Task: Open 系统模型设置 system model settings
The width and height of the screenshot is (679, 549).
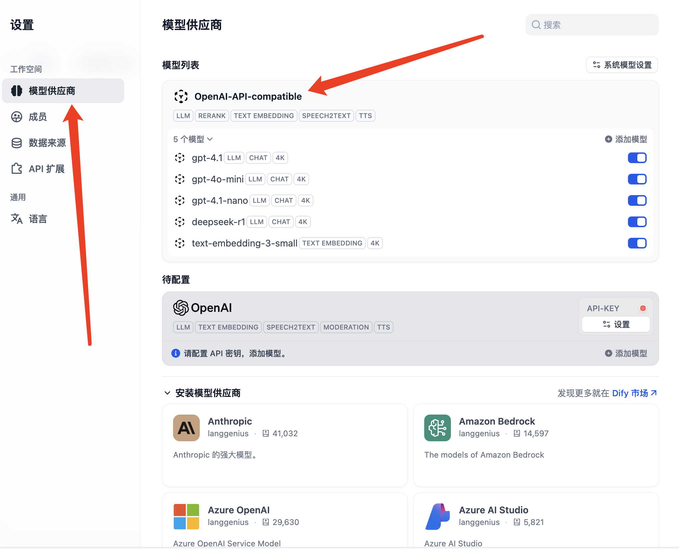Action: point(622,65)
